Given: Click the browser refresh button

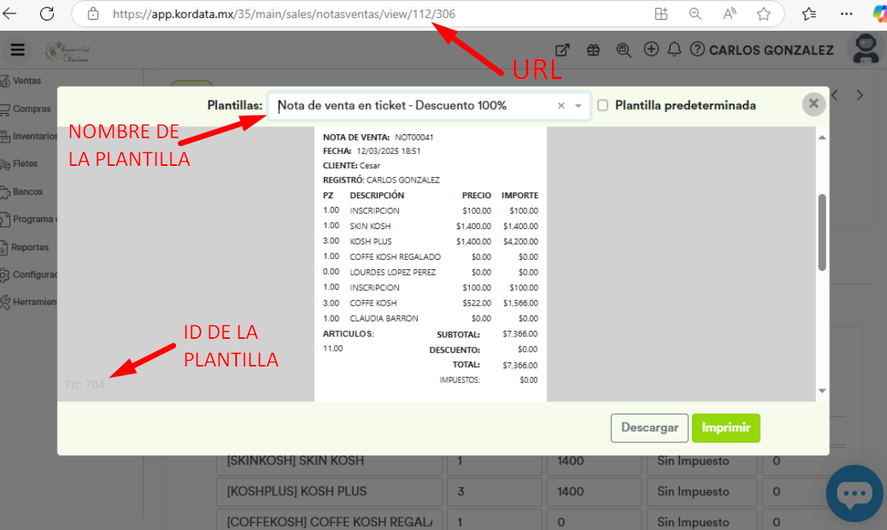Looking at the screenshot, I should tap(47, 13).
